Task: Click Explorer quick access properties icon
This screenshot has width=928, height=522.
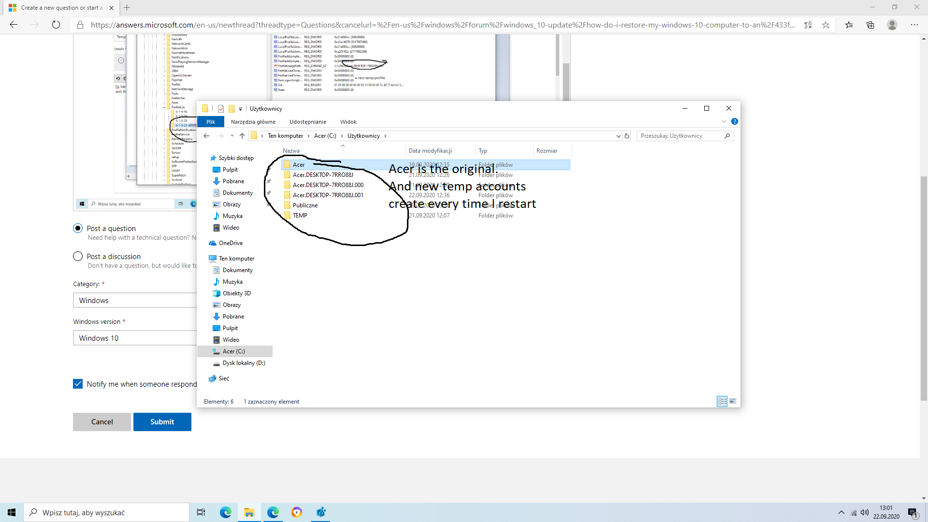Action: (221, 109)
